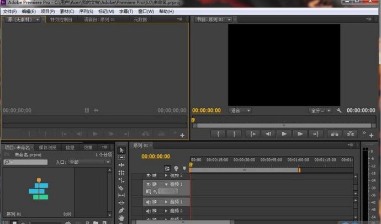The width and height of the screenshot is (381, 224).
Task: Expand the 音频 1 track triangle
Action: click(x=166, y=202)
